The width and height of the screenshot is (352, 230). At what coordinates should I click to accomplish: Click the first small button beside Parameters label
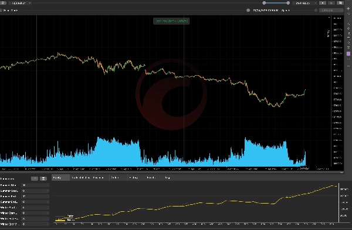tap(35, 178)
